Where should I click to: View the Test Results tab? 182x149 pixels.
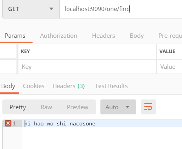click(x=111, y=86)
